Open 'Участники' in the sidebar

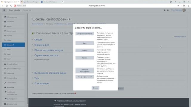pos(13,22)
